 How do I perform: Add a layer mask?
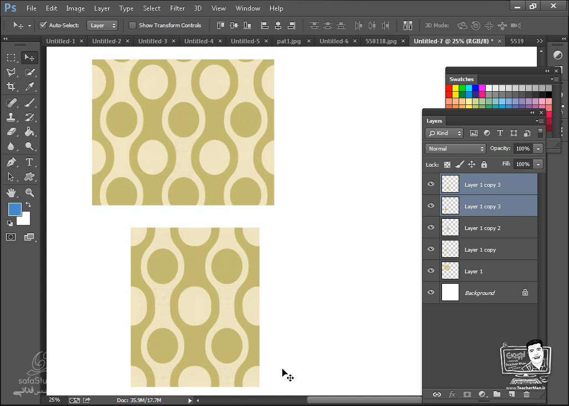(467, 394)
